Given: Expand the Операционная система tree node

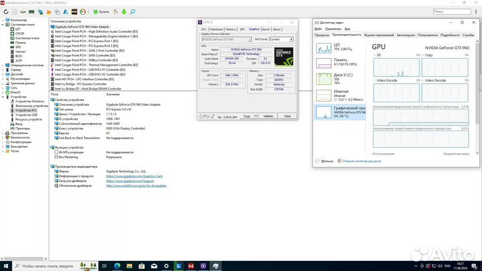Looking at the screenshot, I should 3,65.
